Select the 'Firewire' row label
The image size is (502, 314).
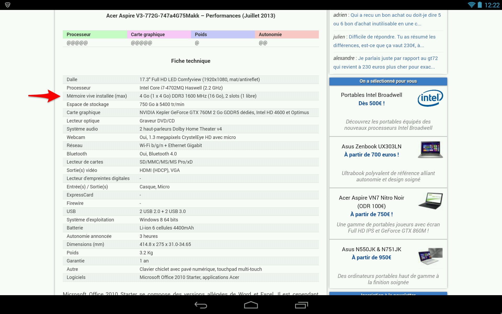pyautogui.click(x=75, y=203)
